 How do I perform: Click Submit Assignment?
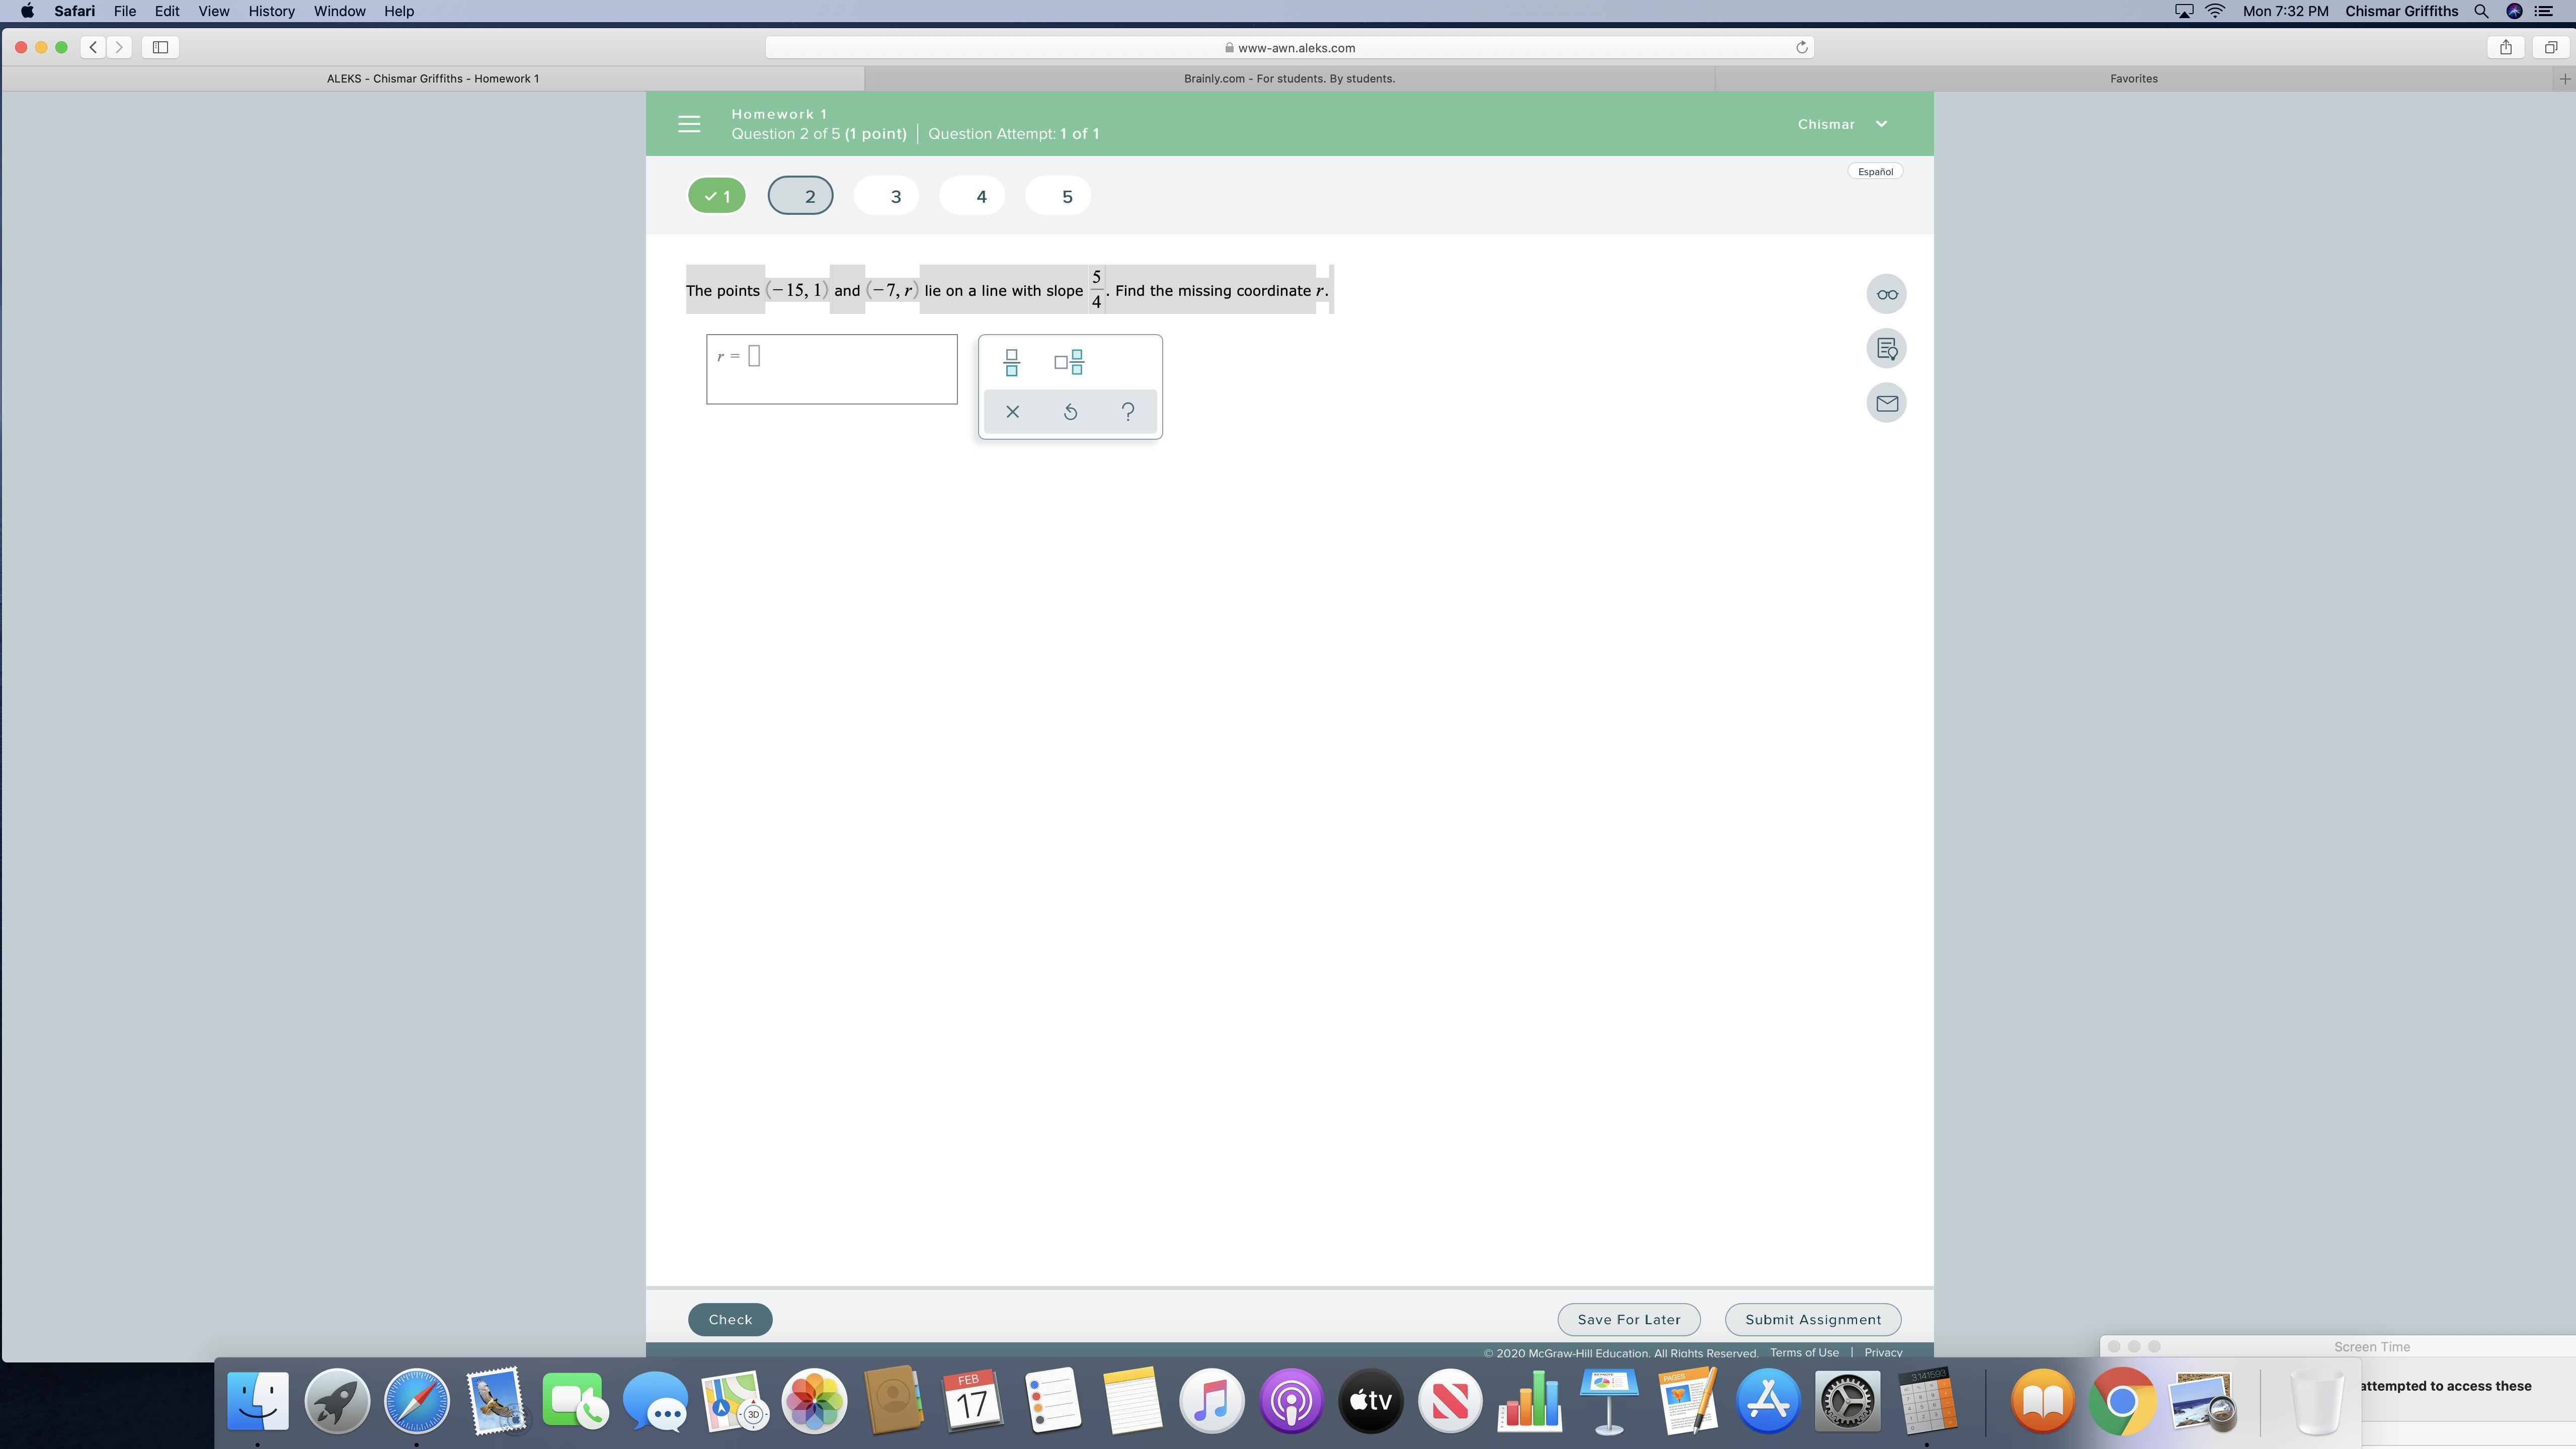1813,1319
